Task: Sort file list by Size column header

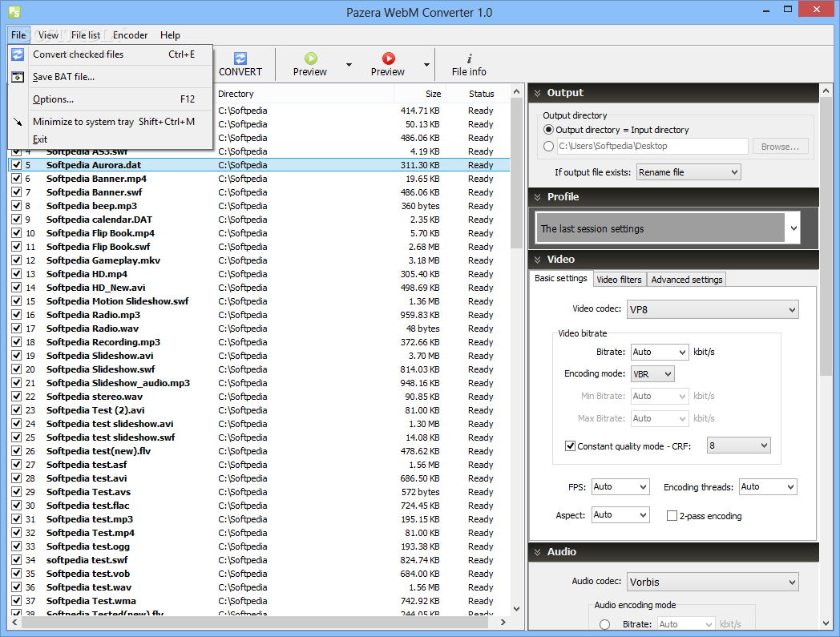Action: pos(420,94)
